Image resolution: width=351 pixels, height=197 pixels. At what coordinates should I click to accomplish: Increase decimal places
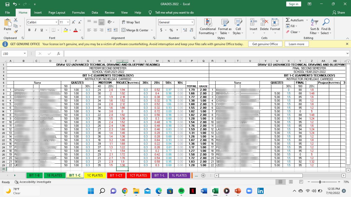coord(185,30)
